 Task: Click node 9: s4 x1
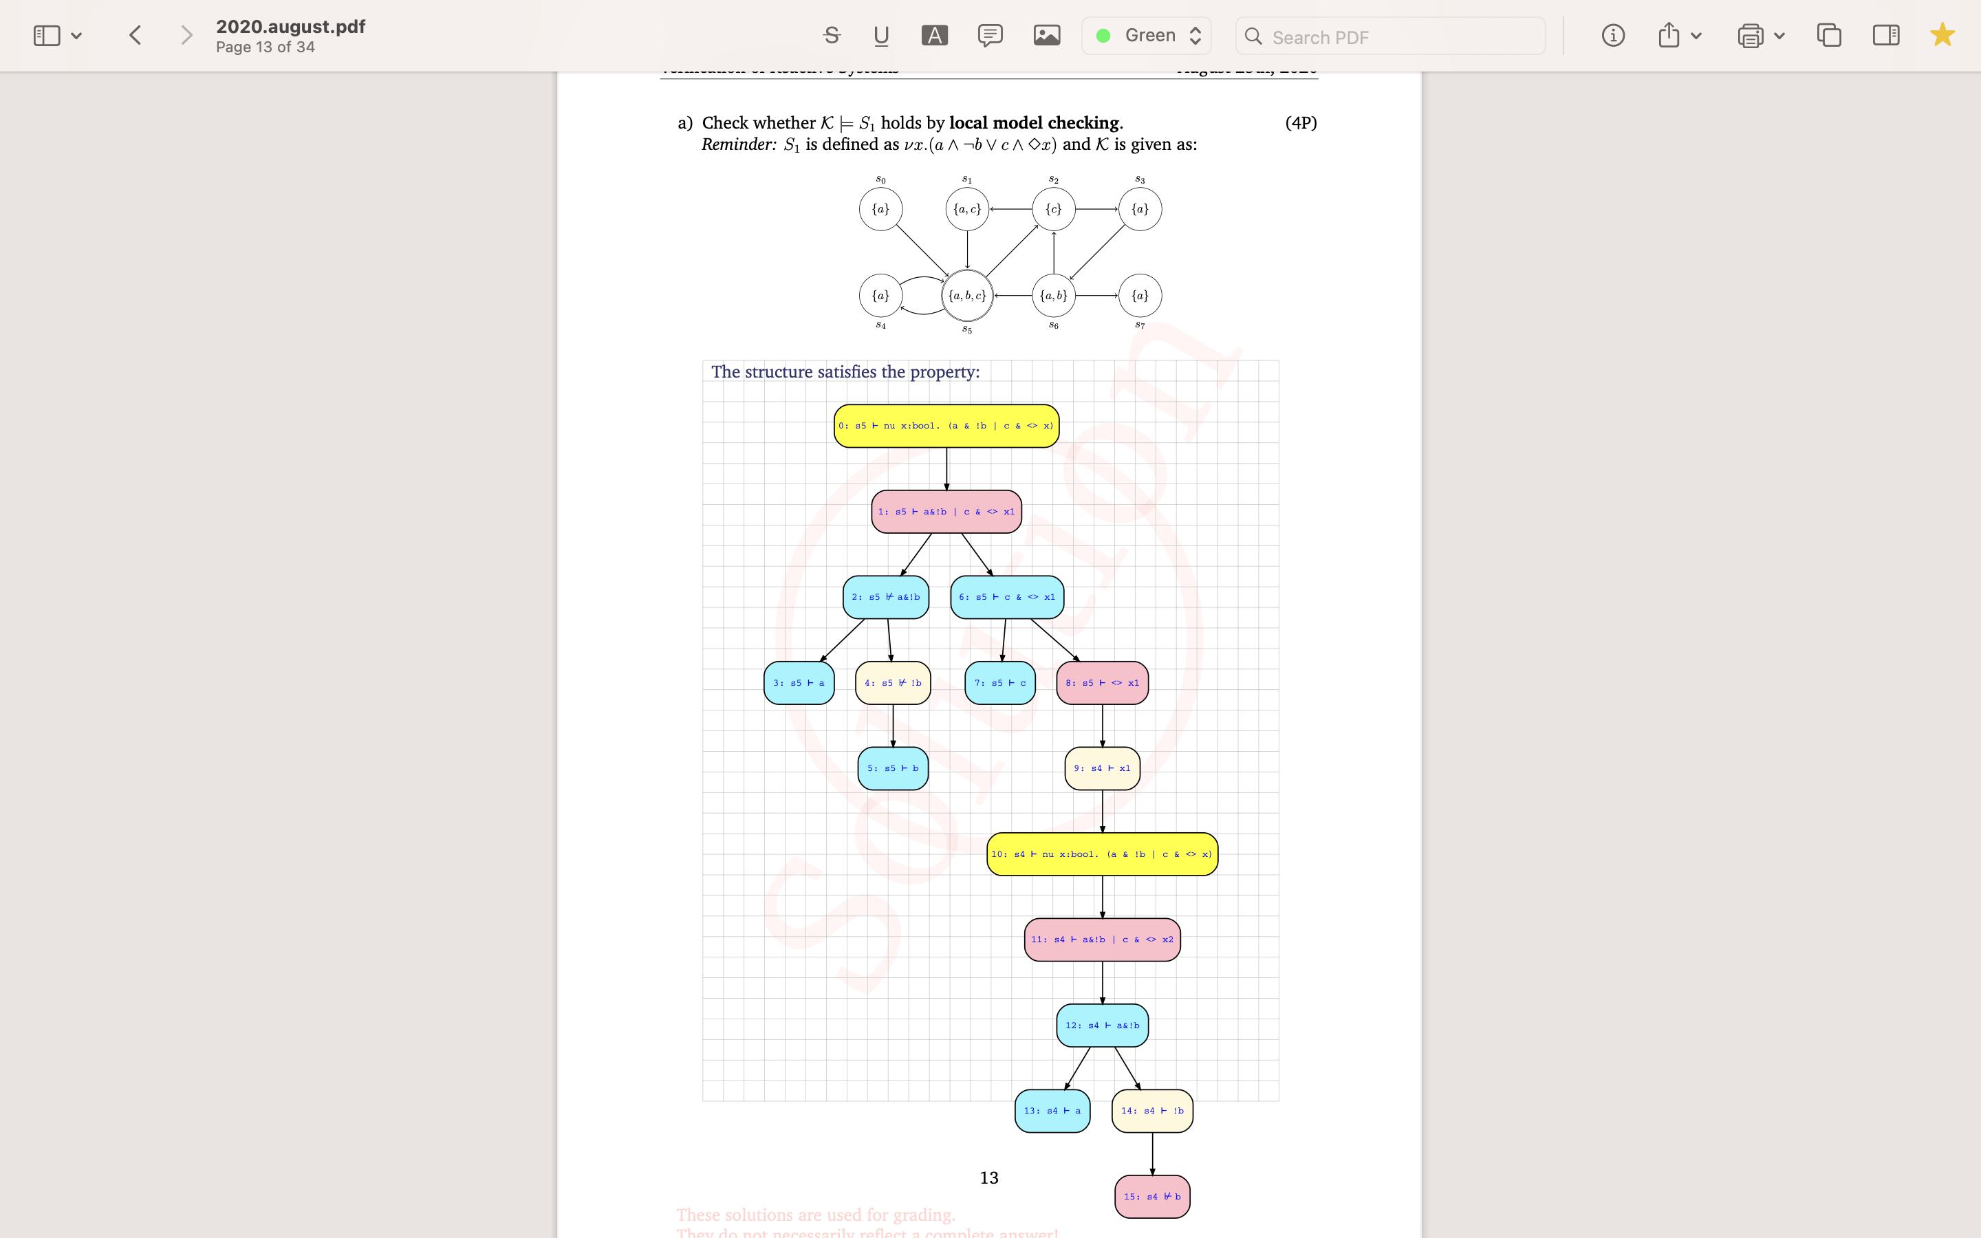pyautogui.click(x=1103, y=768)
